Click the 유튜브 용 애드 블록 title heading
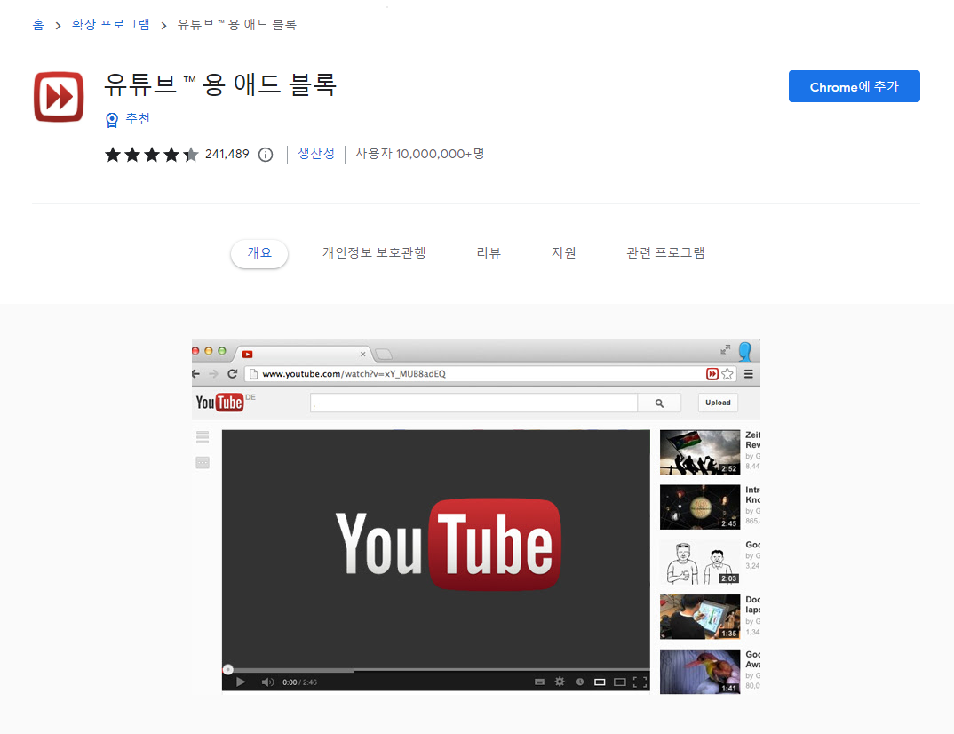The width and height of the screenshot is (954, 734). pyautogui.click(x=219, y=84)
